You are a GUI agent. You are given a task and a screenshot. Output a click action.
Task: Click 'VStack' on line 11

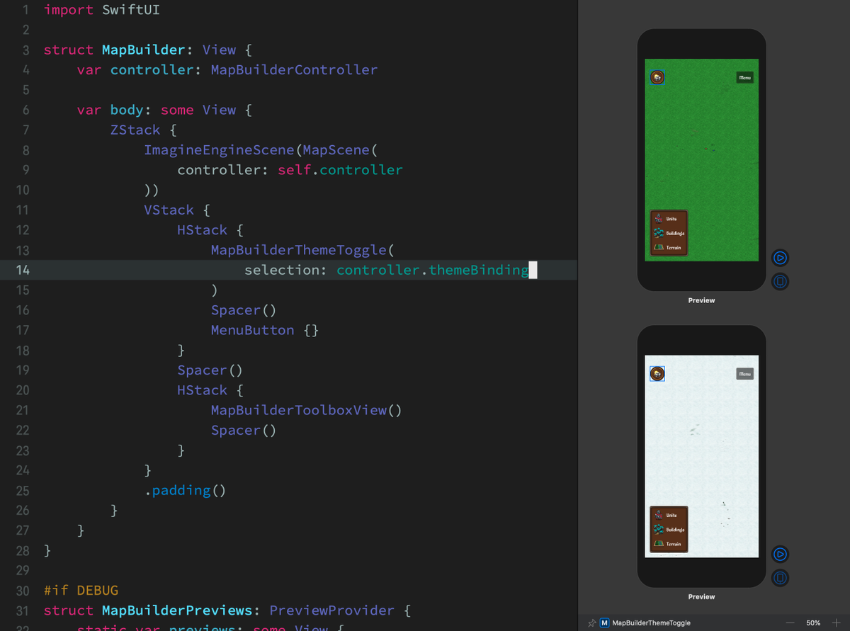tap(169, 210)
